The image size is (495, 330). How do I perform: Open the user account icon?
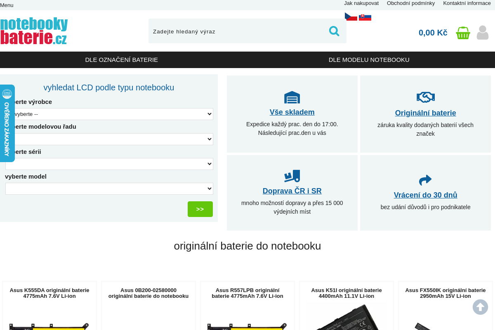(x=483, y=33)
